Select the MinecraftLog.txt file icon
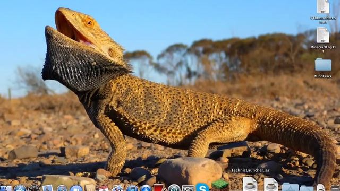The width and height of the screenshot is (340, 191). pyautogui.click(x=323, y=35)
